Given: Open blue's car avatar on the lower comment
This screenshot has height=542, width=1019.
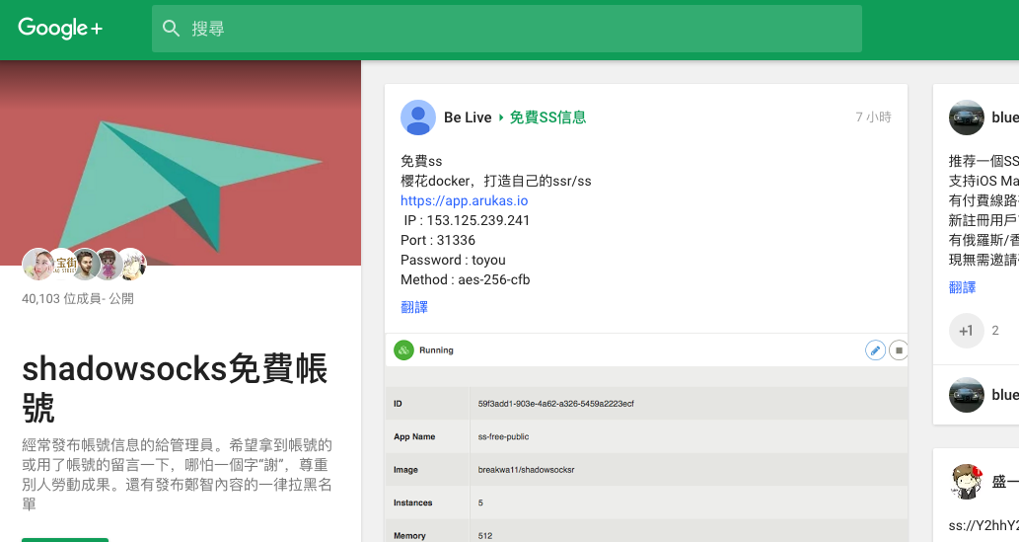Looking at the screenshot, I should click(x=967, y=395).
